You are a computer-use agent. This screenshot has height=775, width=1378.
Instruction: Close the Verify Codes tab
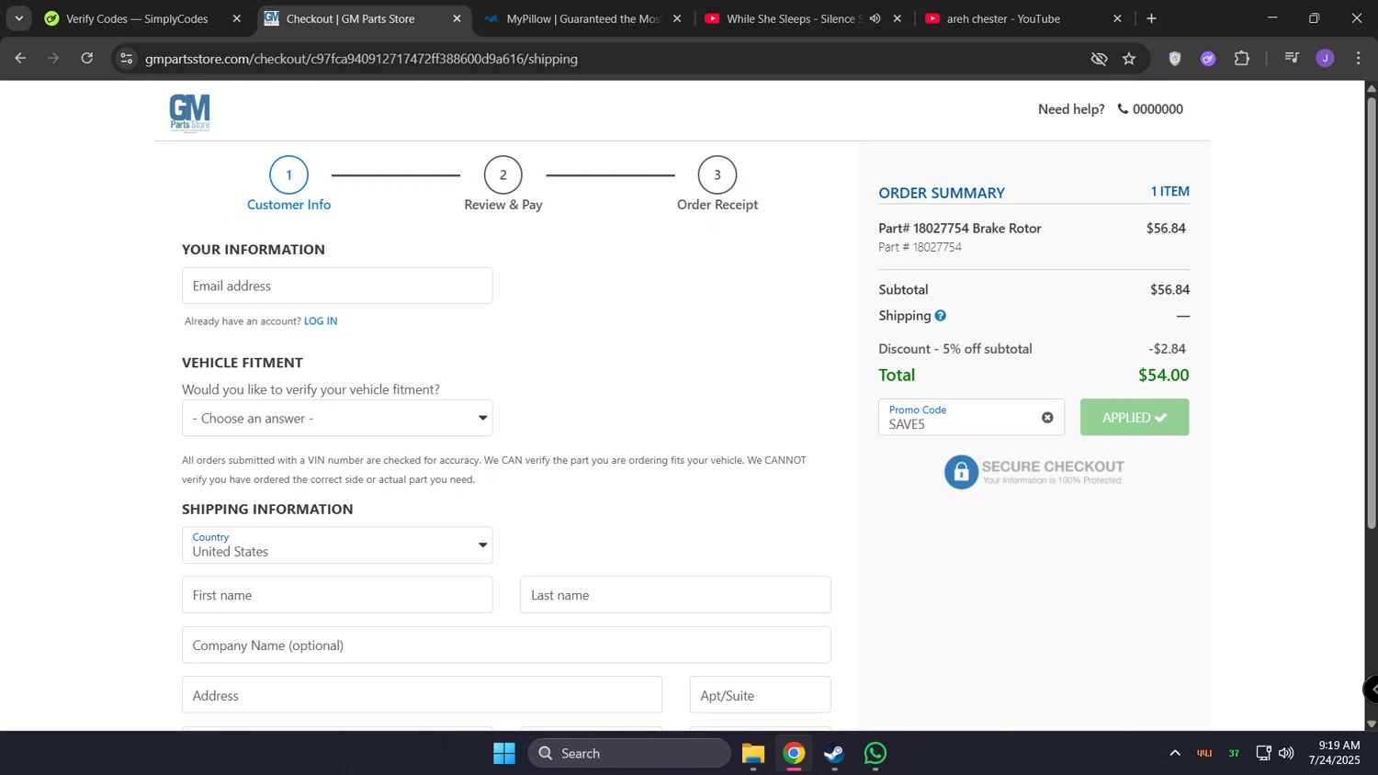[236, 18]
